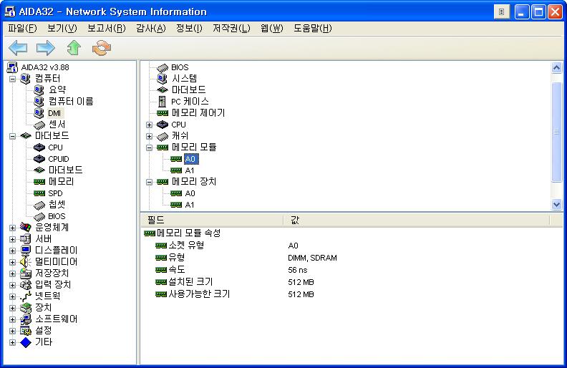Open the 보고서(R) menu
The width and height of the screenshot is (567, 368).
[107, 28]
